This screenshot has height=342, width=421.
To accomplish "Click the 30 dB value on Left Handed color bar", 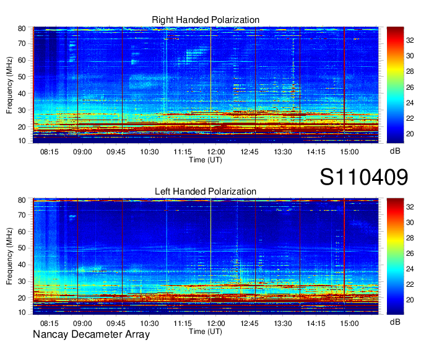I will tap(410, 222).
